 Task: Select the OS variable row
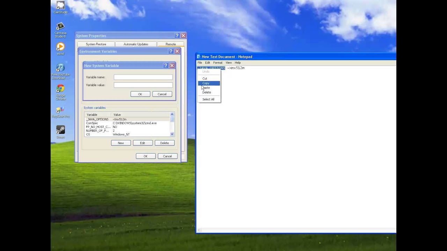pyautogui.click(x=127, y=135)
